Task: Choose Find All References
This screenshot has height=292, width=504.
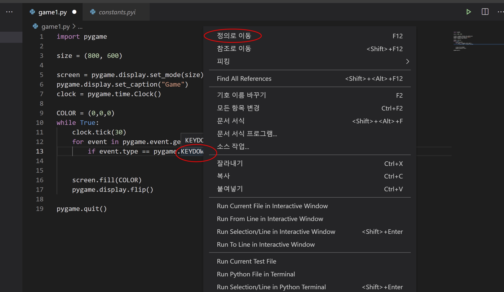Action: point(244,79)
